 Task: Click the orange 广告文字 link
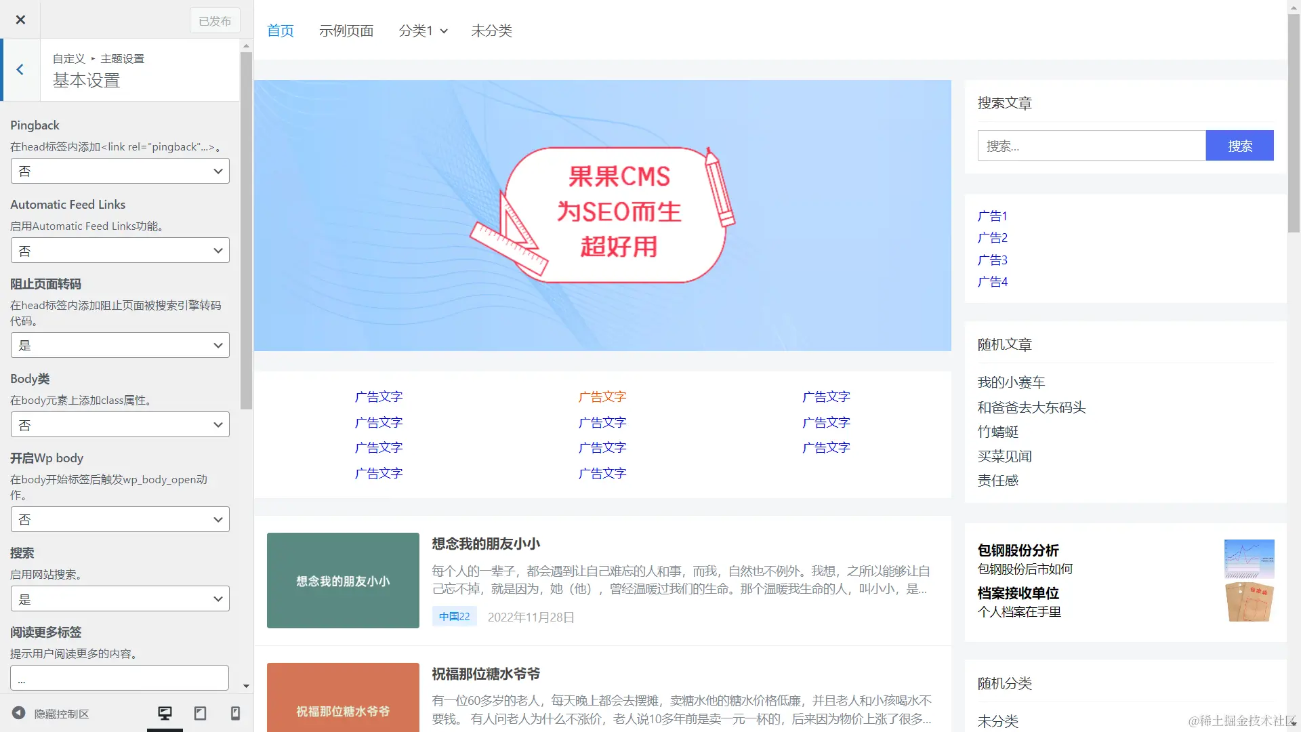[602, 396]
